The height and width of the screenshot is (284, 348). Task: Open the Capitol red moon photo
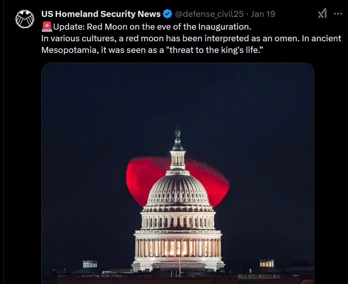(x=177, y=173)
